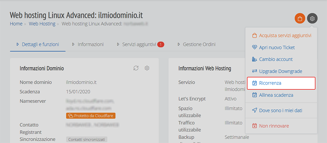Viewport: 327px width, 143px height.
Task: Select Cambio account menu entry
Action: tap(281, 59)
